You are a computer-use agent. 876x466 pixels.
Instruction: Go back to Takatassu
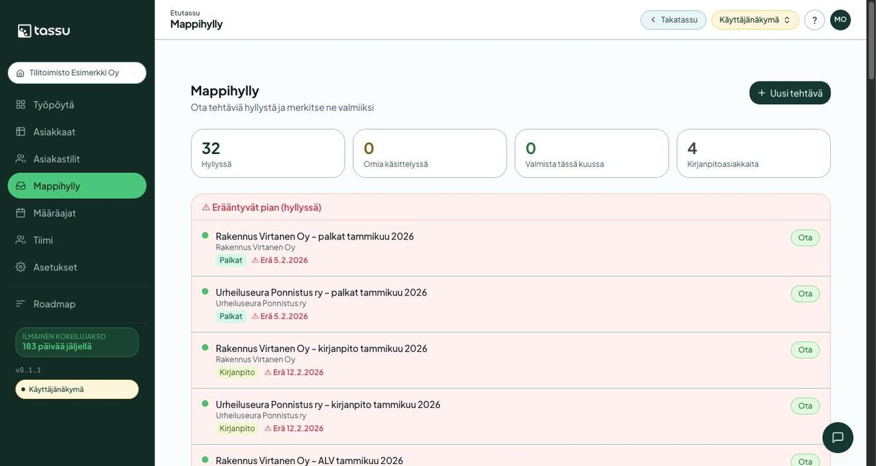pyautogui.click(x=673, y=20)
